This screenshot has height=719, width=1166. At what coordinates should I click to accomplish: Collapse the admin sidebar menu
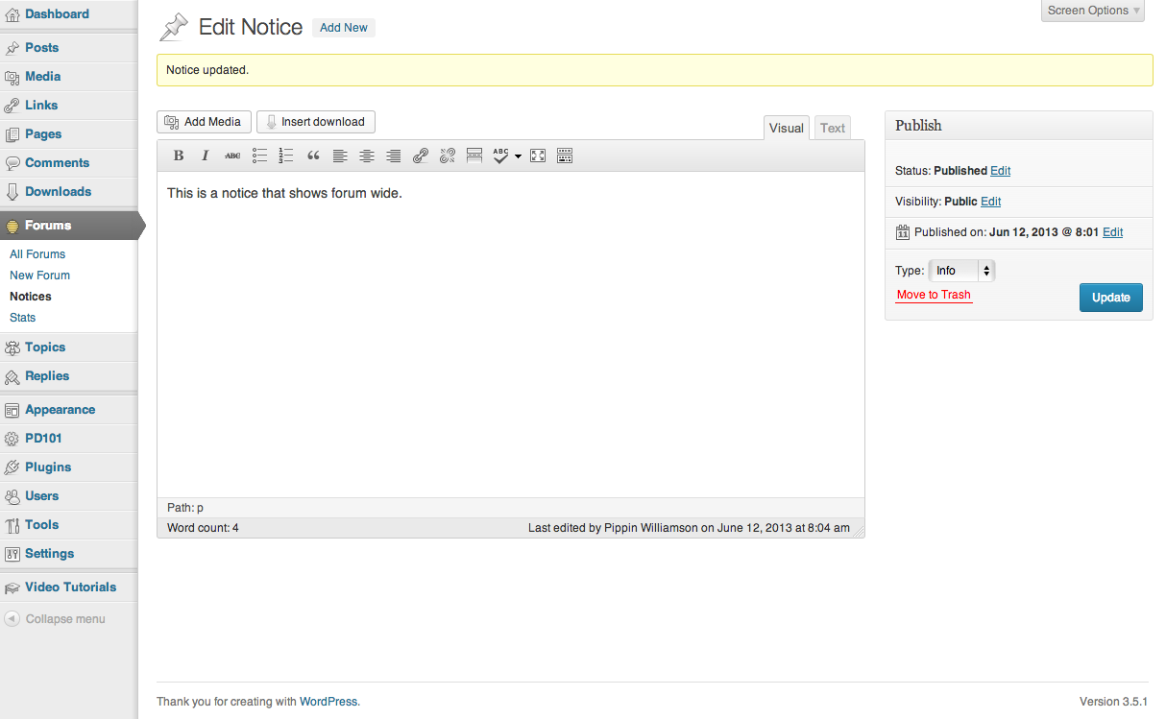[x=65, y=619]
